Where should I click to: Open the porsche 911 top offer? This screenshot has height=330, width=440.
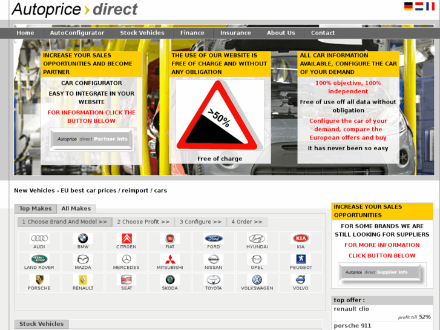pos(352,326)
